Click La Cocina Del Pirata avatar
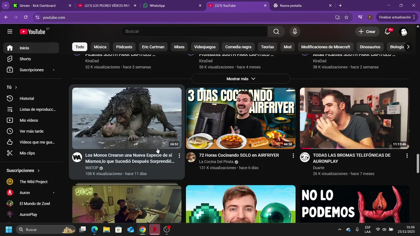This screenshot has width=420, height=236. point(191,157)
